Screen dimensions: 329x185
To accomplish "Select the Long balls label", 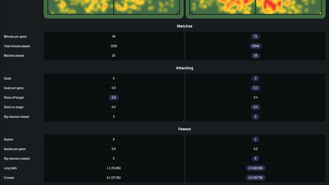I will tap(10, 168).
